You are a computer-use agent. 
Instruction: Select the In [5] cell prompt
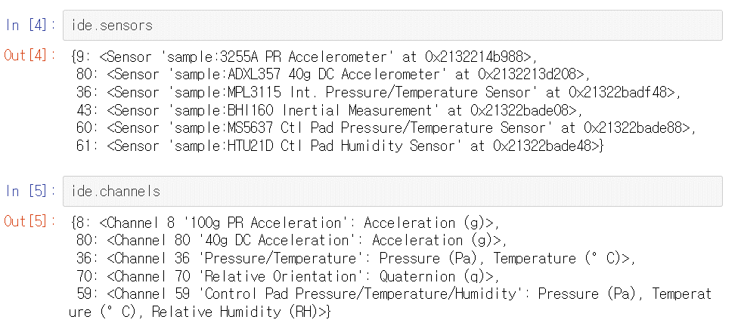click(x=30, y=191)
